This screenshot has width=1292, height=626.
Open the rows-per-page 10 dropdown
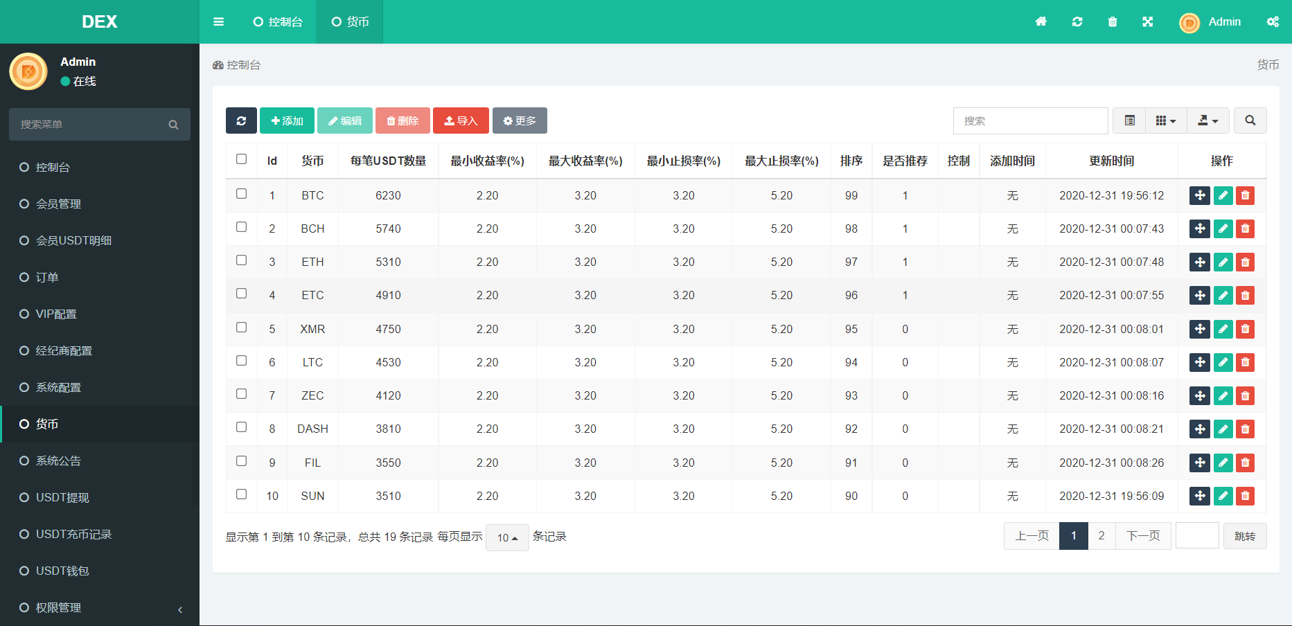coord(507,537)
